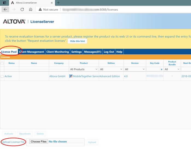Go to browser home icon
The image size is (191, 149).
click(31, 9)
